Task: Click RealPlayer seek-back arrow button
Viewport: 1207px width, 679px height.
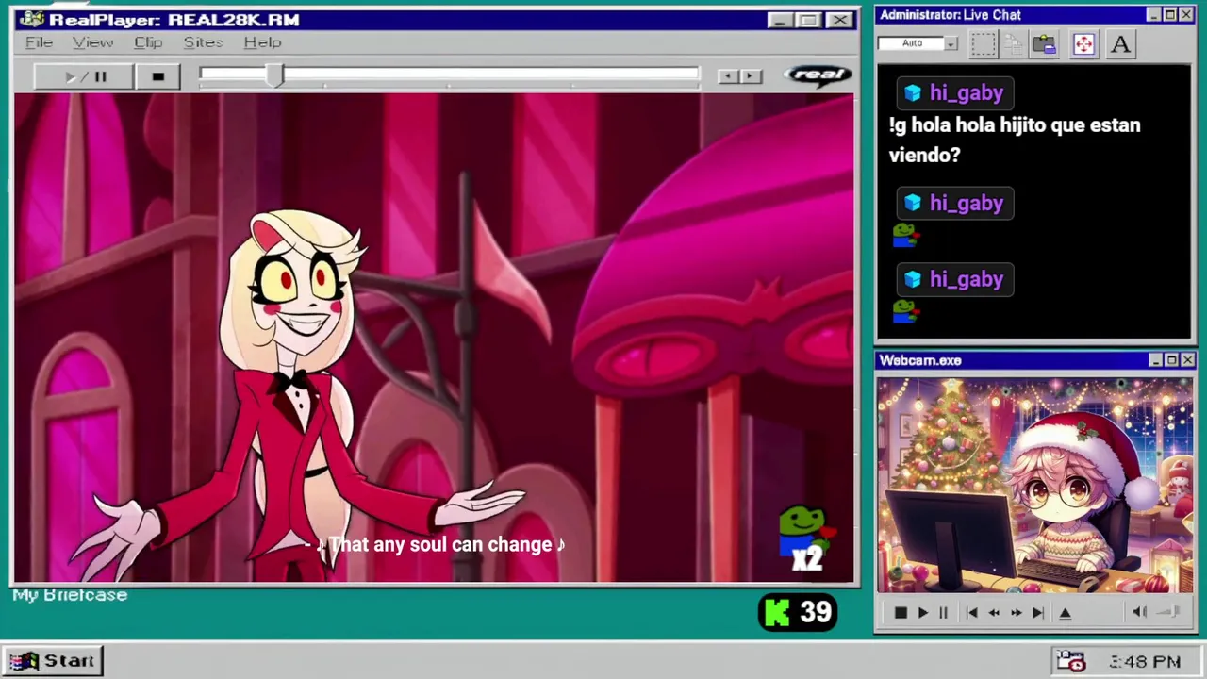Action: (x=728, y=76)
